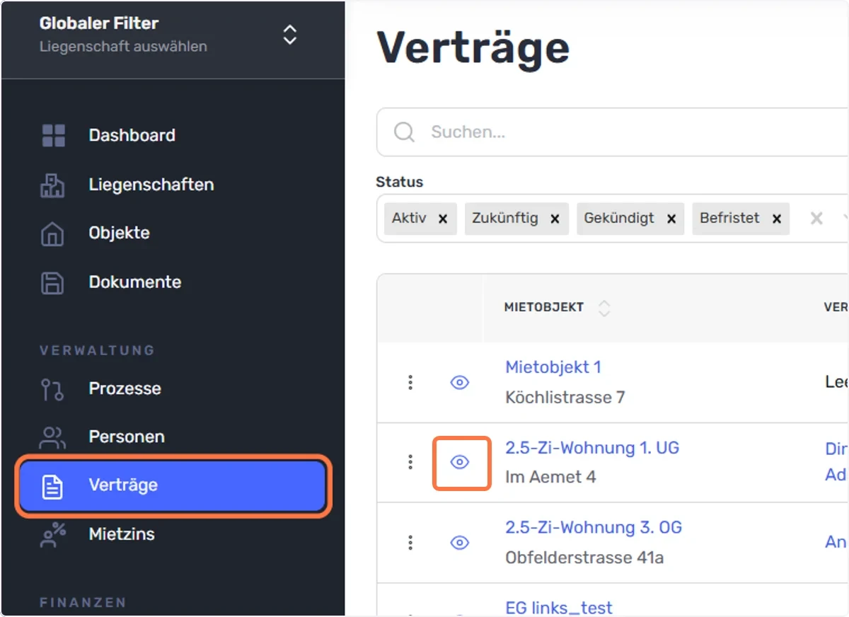Click the Prozesse workflow icon
The height and width of the screenshot is (617, 849).
click(x=52, y=389)
